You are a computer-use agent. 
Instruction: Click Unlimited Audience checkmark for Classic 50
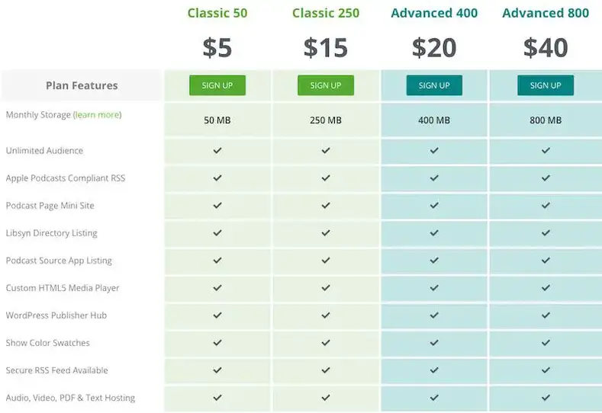217,150
